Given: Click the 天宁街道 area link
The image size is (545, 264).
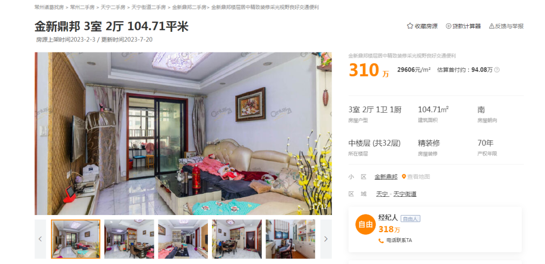Looking at the screenshot, I should (405, 194).
